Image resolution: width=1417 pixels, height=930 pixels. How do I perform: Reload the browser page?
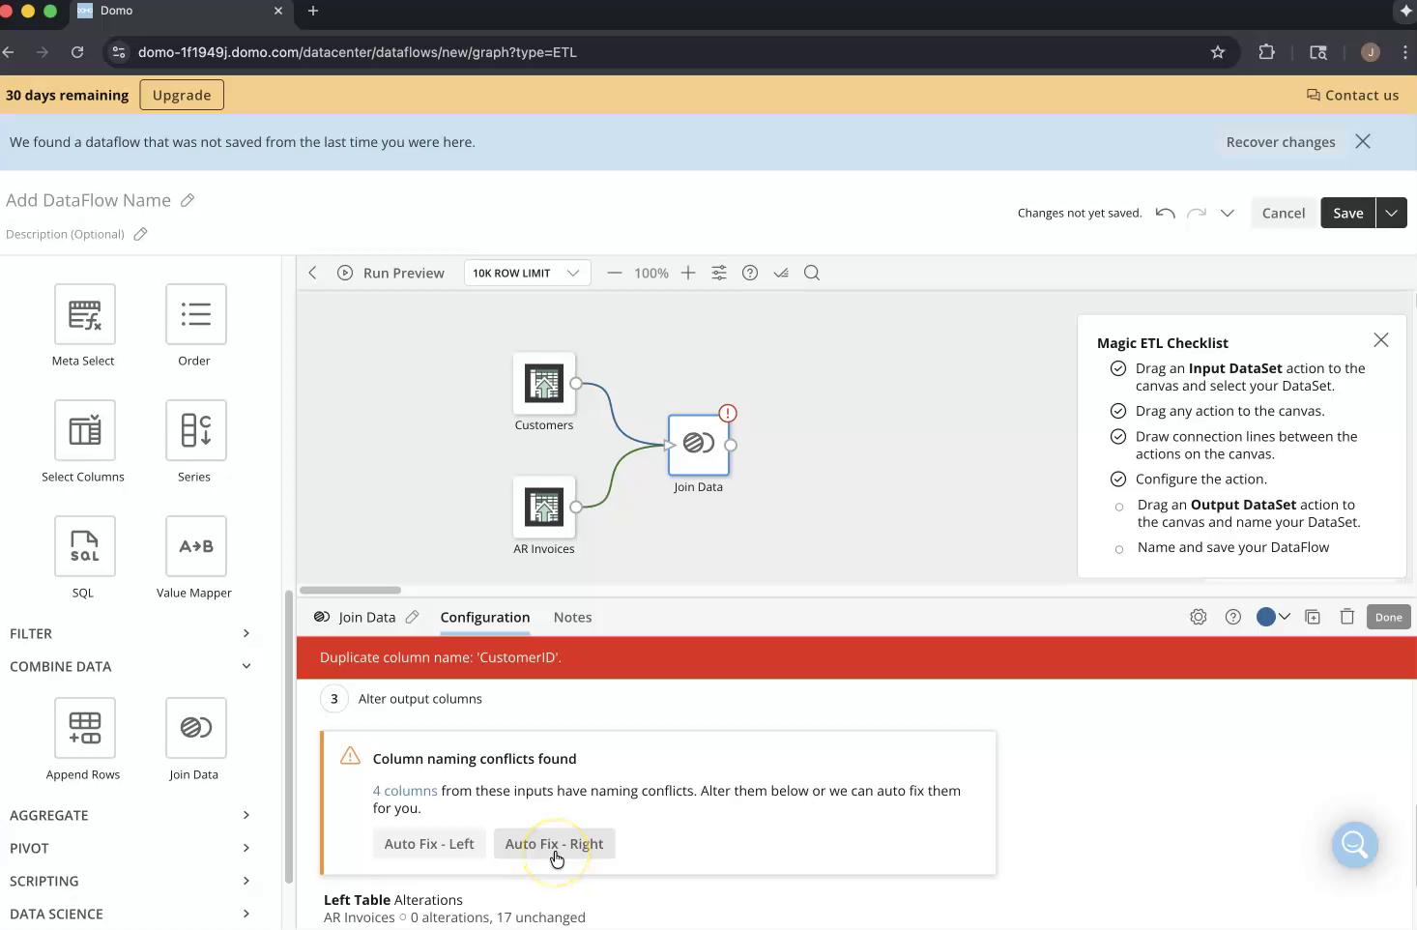click(x=77, y=52)
